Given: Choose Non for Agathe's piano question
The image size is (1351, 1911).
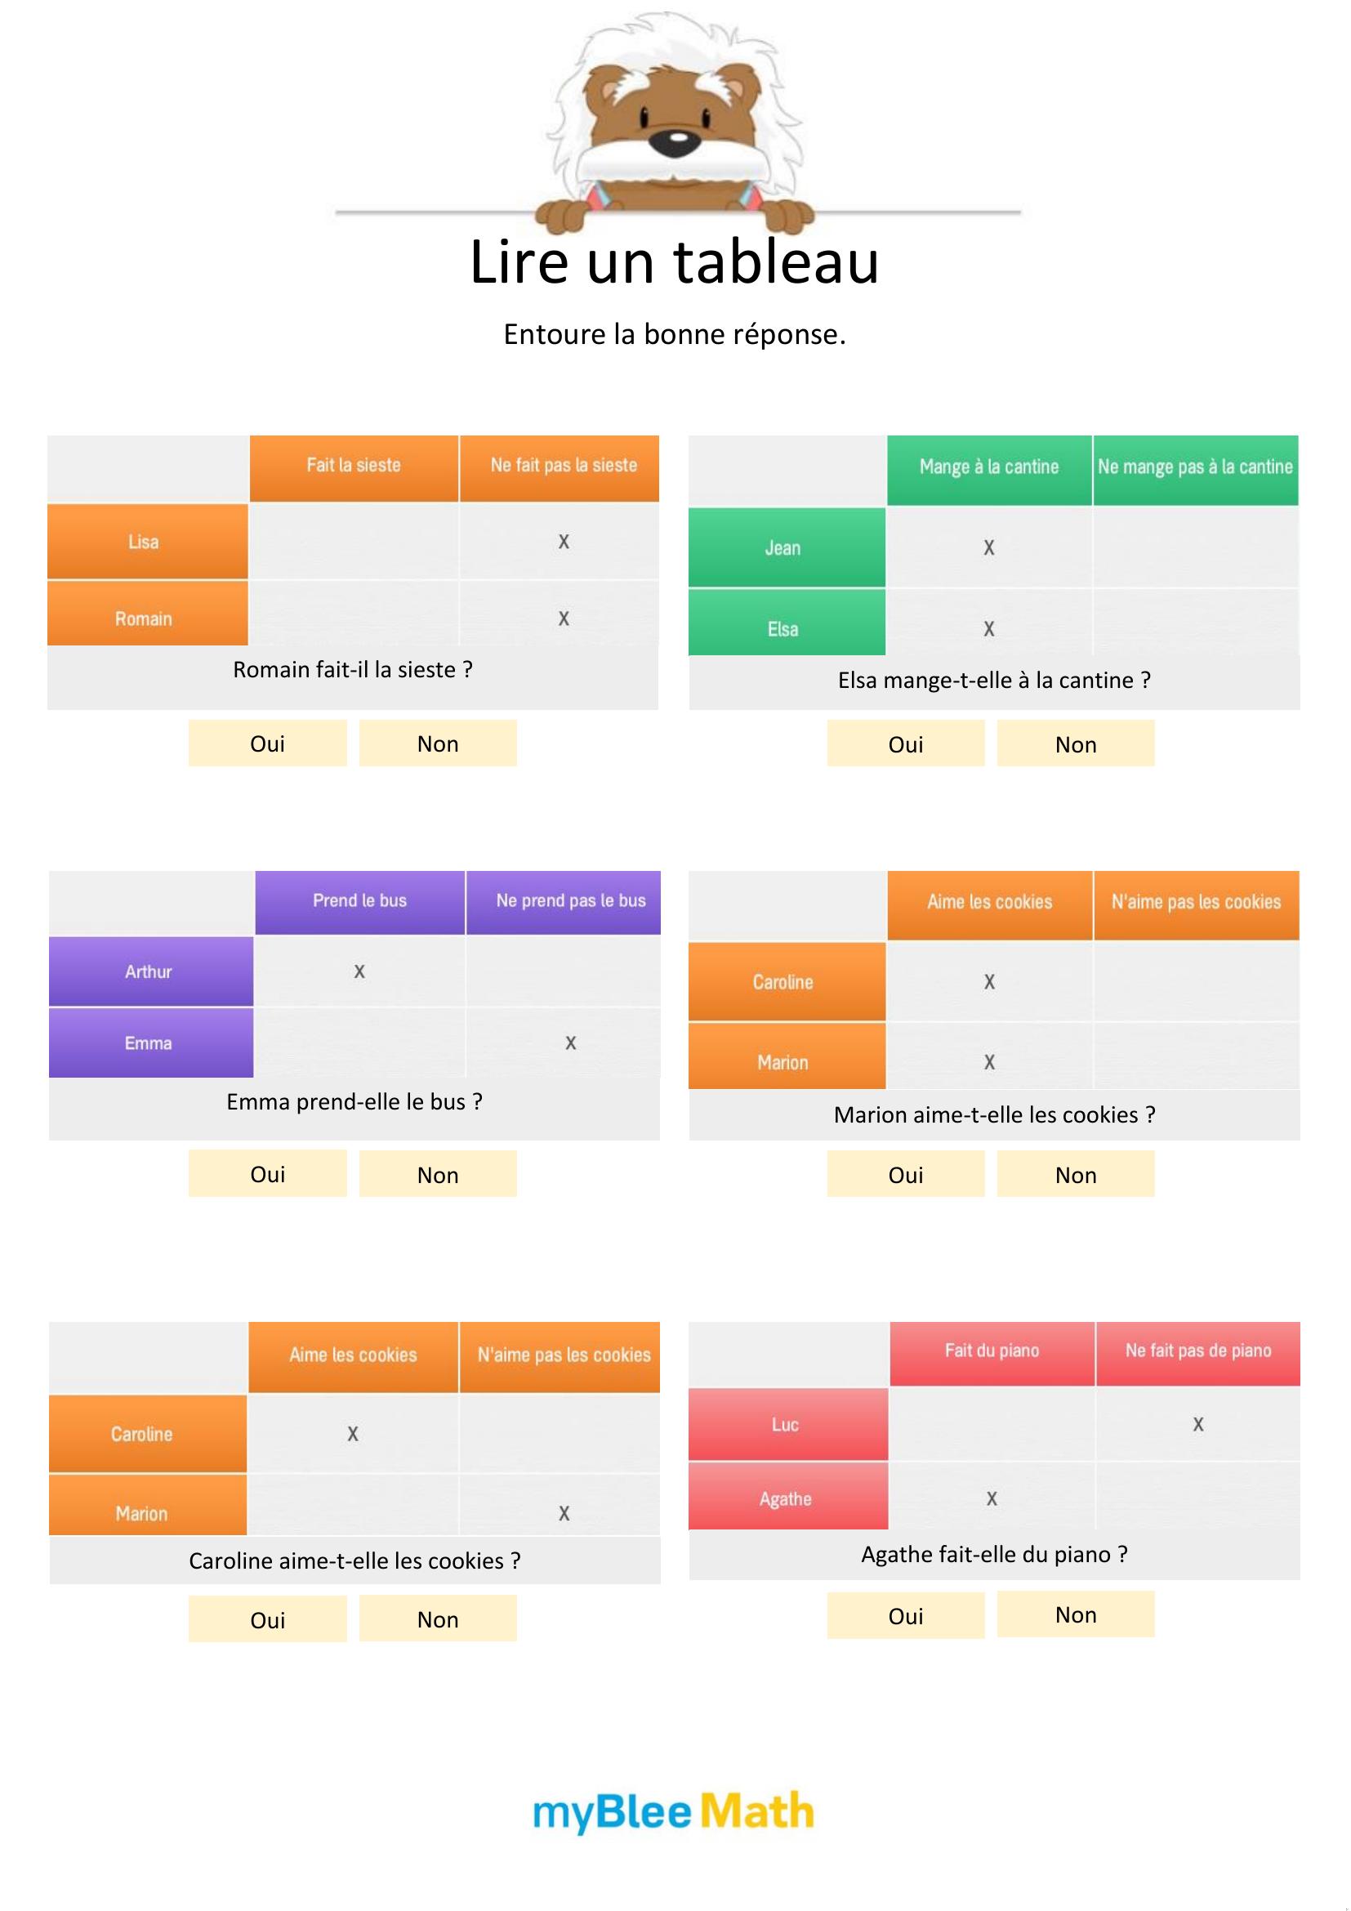Looking at the screenshot, I should pos(1076,1614).
